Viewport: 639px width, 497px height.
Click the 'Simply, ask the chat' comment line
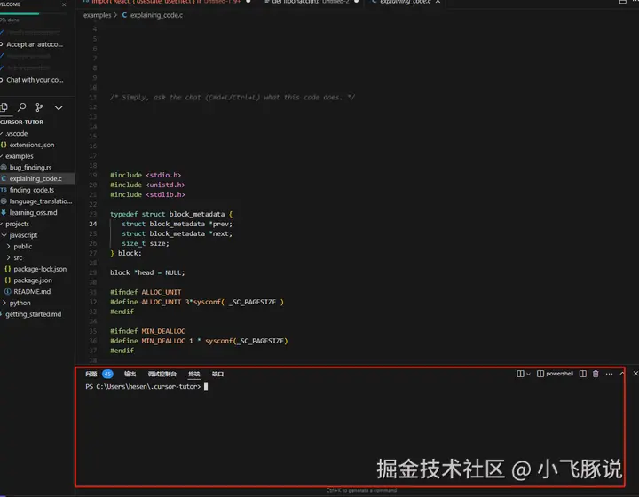click(x=233, y=98)
